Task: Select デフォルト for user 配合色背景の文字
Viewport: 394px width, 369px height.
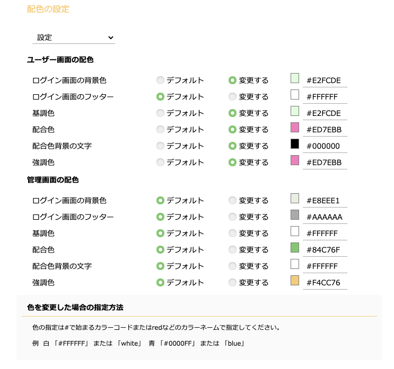Action: (160, 146)
